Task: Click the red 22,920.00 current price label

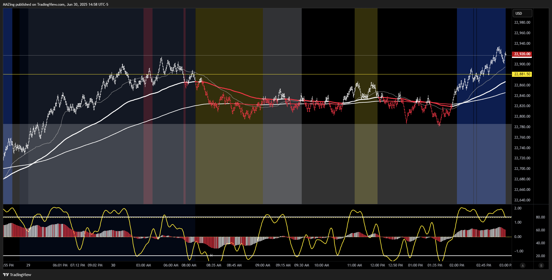Action: [x=522, y=54]
